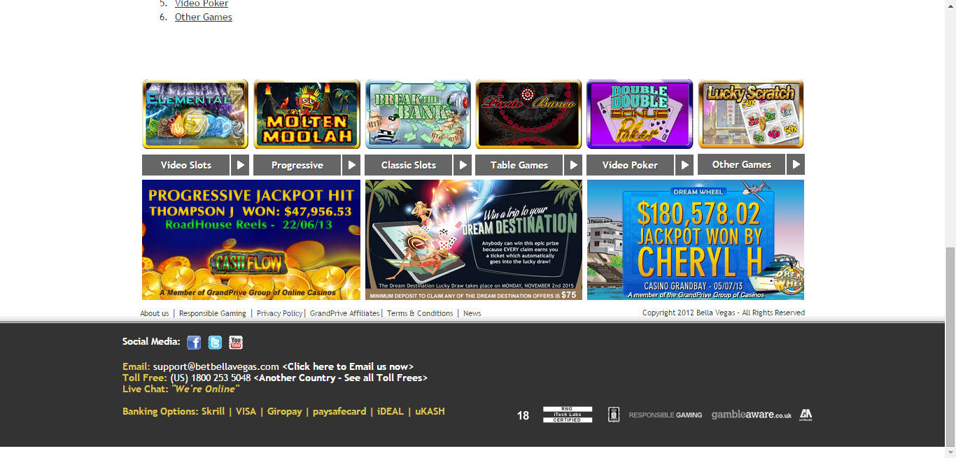Click the "We're Online" live chat link

205,389
